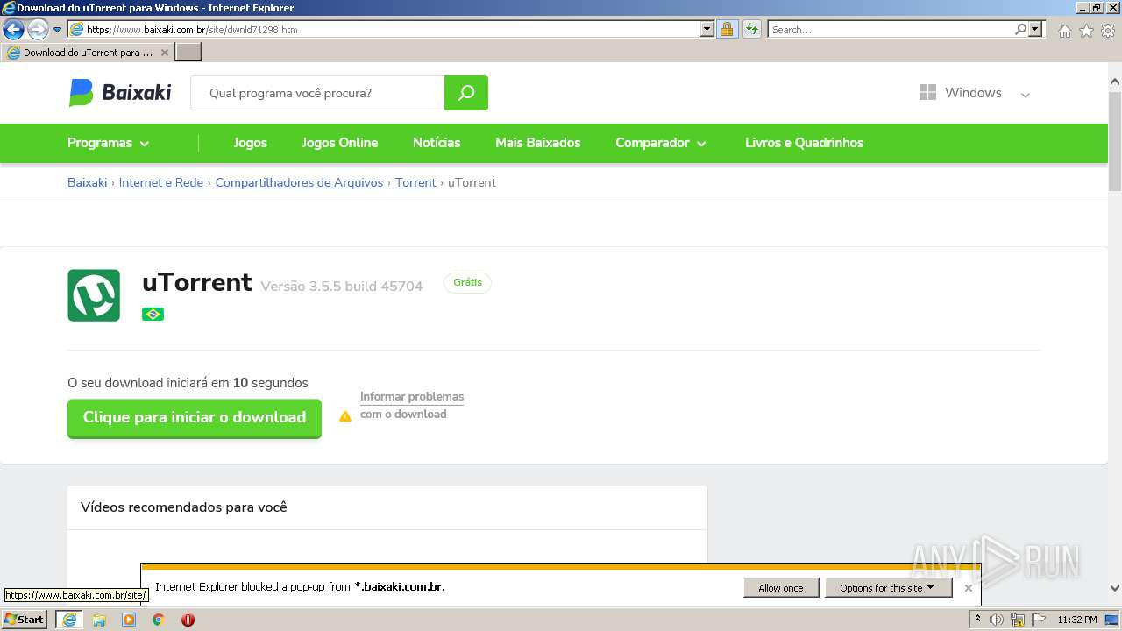Image resolution: width=1122 pixels, height=631 pixels.
Task: Click the Windows logo icon in header
Action: [927, 92]
